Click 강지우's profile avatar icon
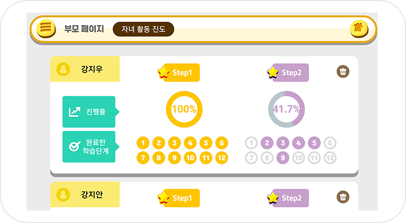406x223 pixels. pyautogui.click(x=63, y=70)
